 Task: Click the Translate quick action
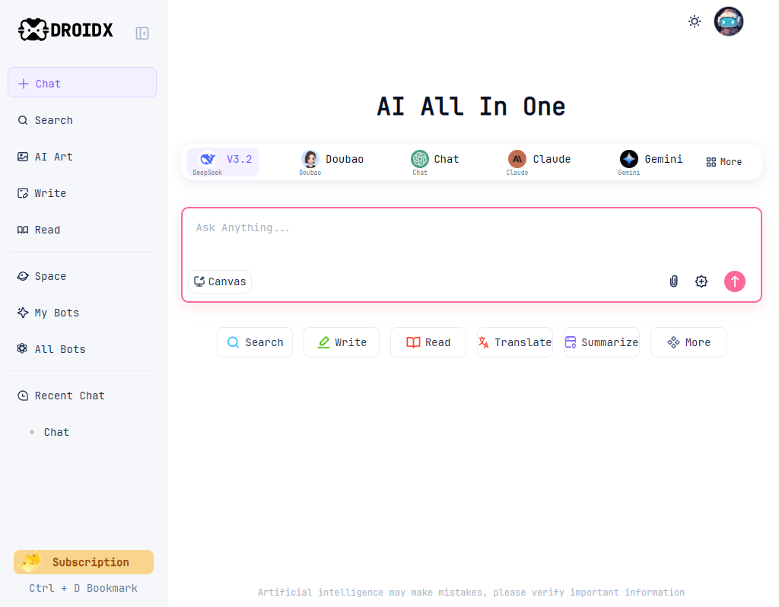[514, 342]
